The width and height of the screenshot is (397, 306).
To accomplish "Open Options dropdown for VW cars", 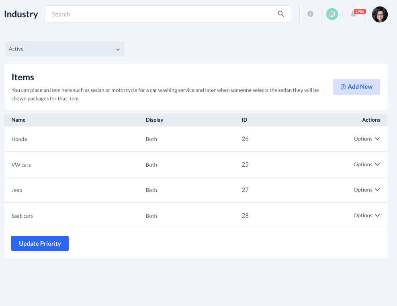I will [x=366, y=165].
